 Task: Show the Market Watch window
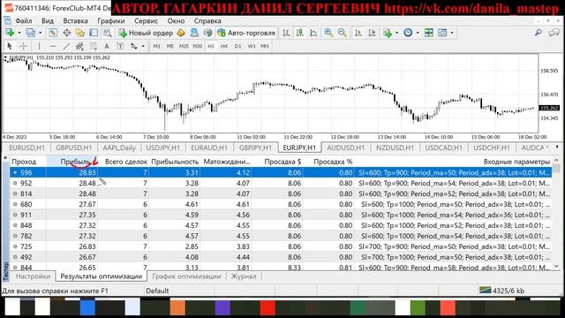pos(53,33)
